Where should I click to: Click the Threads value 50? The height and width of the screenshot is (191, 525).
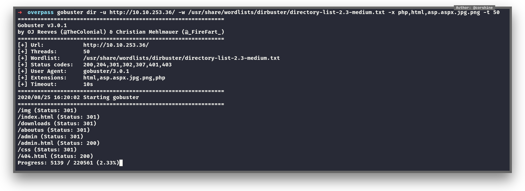[86, 52]
